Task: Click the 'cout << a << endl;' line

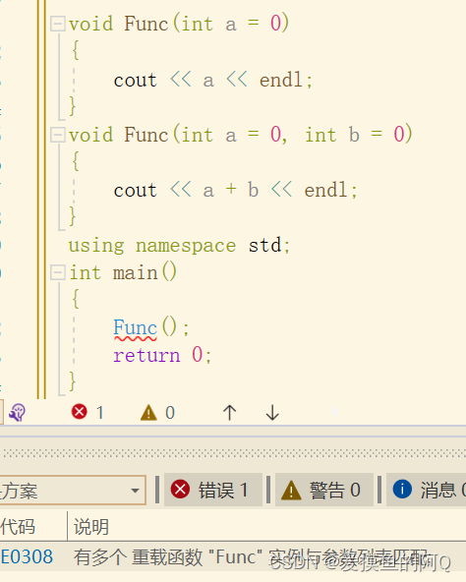Action: tap(213, 80)
